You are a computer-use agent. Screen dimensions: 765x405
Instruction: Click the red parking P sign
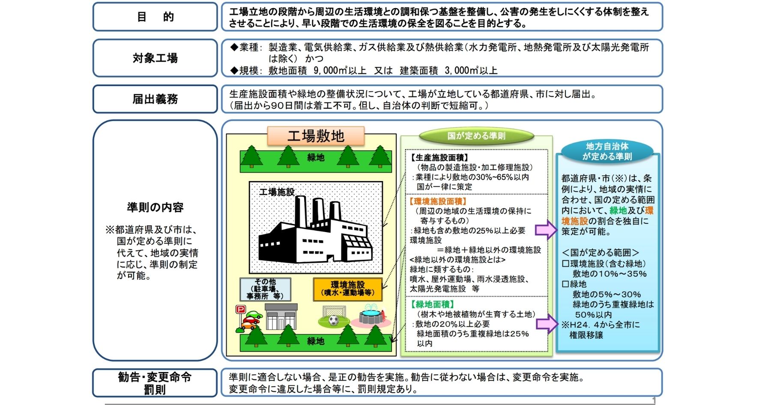pos(241,309)
